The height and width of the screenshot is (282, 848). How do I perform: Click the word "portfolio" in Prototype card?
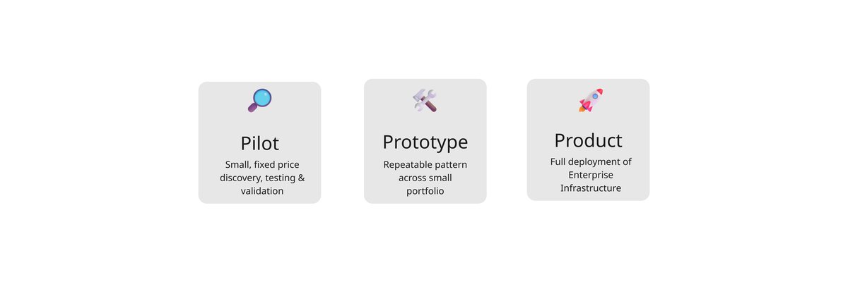pyautogui.click(x=425, y=191)
